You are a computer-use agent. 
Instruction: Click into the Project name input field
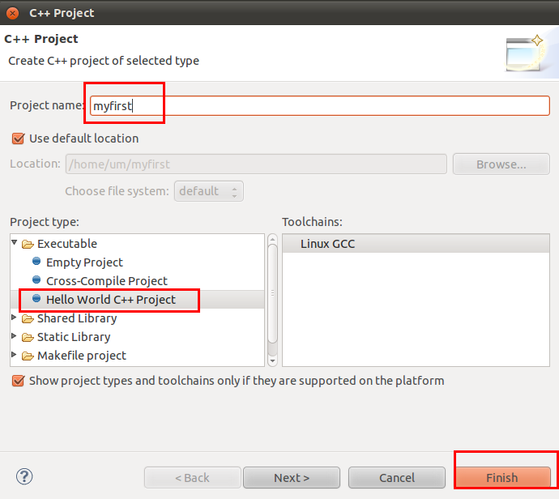320,105
